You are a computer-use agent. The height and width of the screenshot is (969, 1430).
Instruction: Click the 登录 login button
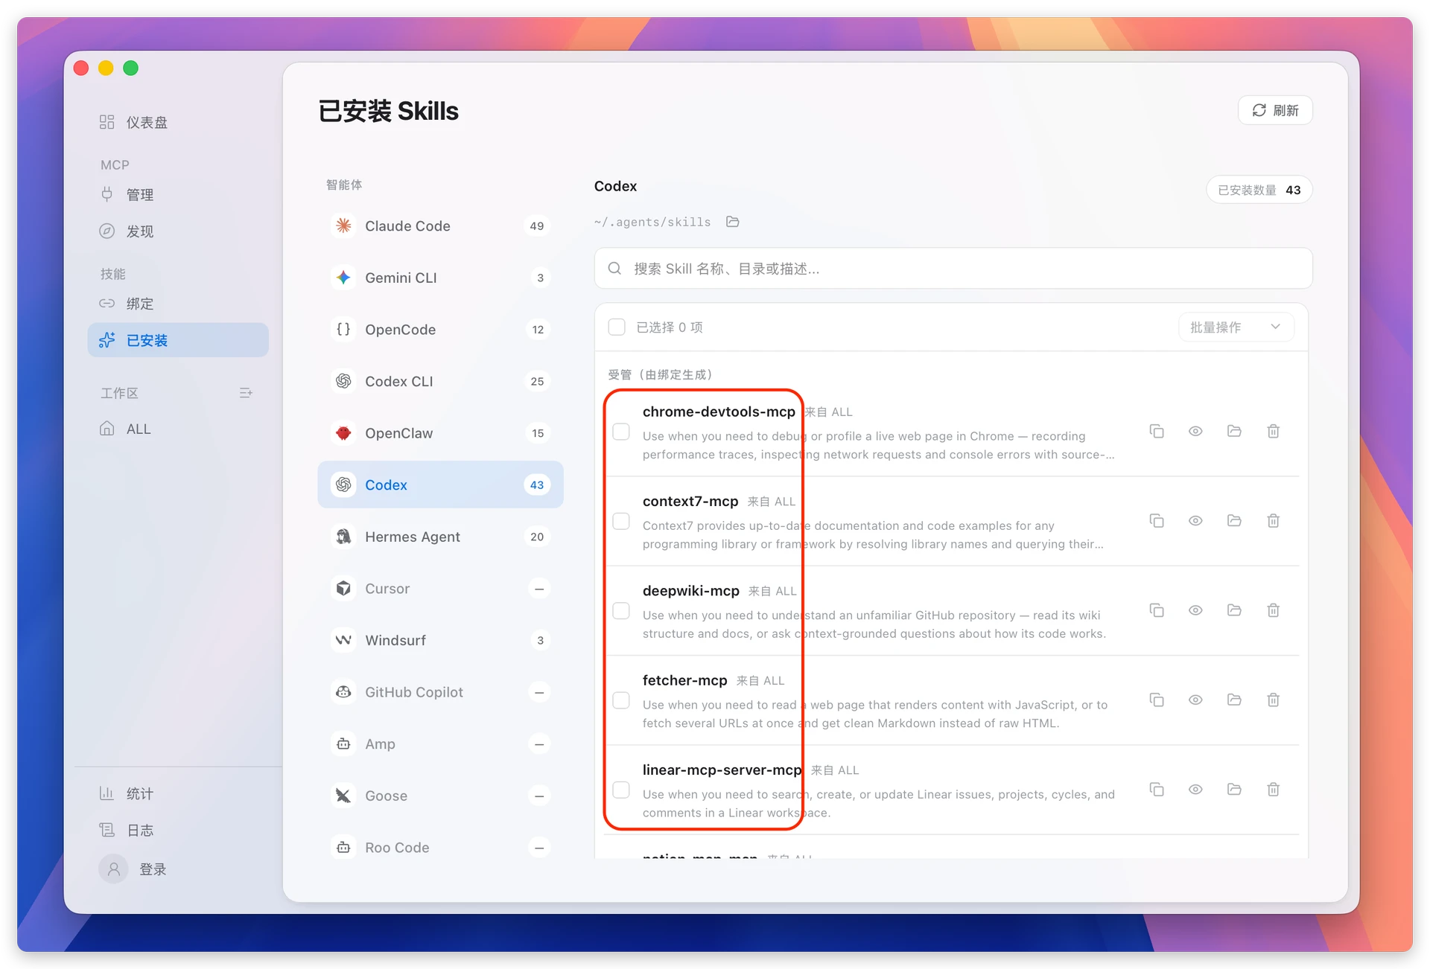(134, 869)
